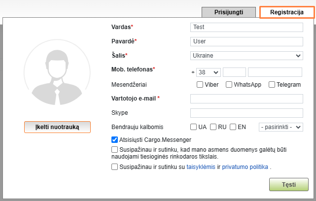Viewport: 316px width, 201px height.
Task: Click the phone operator code field
Action: coord(234,72)
